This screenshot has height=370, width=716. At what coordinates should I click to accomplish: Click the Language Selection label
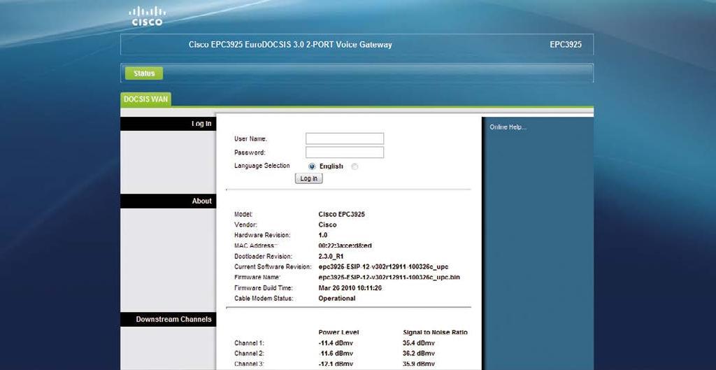click(x=262, y=166)
